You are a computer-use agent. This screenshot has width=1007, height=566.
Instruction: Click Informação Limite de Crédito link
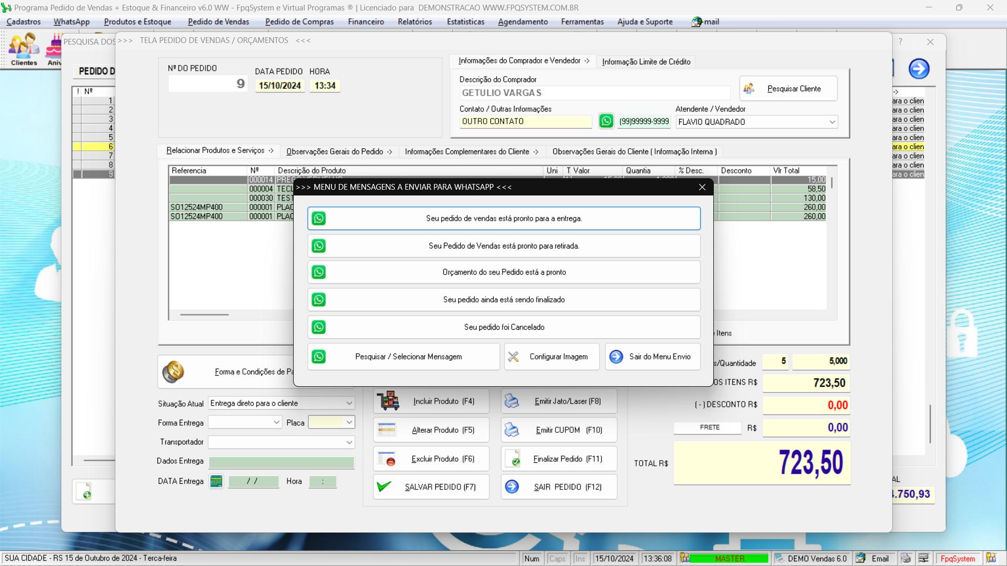pos(646,61)
